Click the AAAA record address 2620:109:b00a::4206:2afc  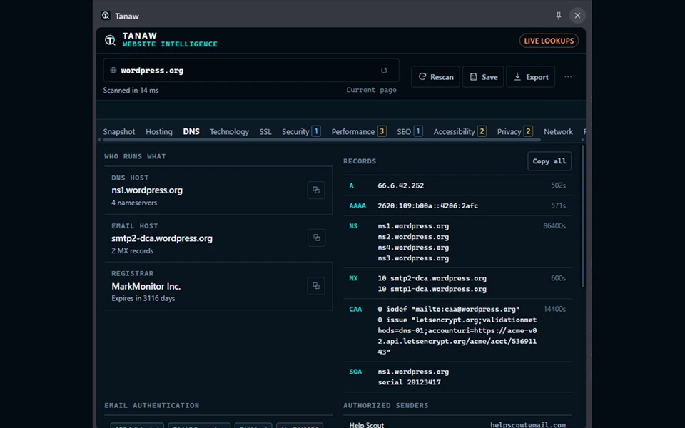tap(427, 205)
